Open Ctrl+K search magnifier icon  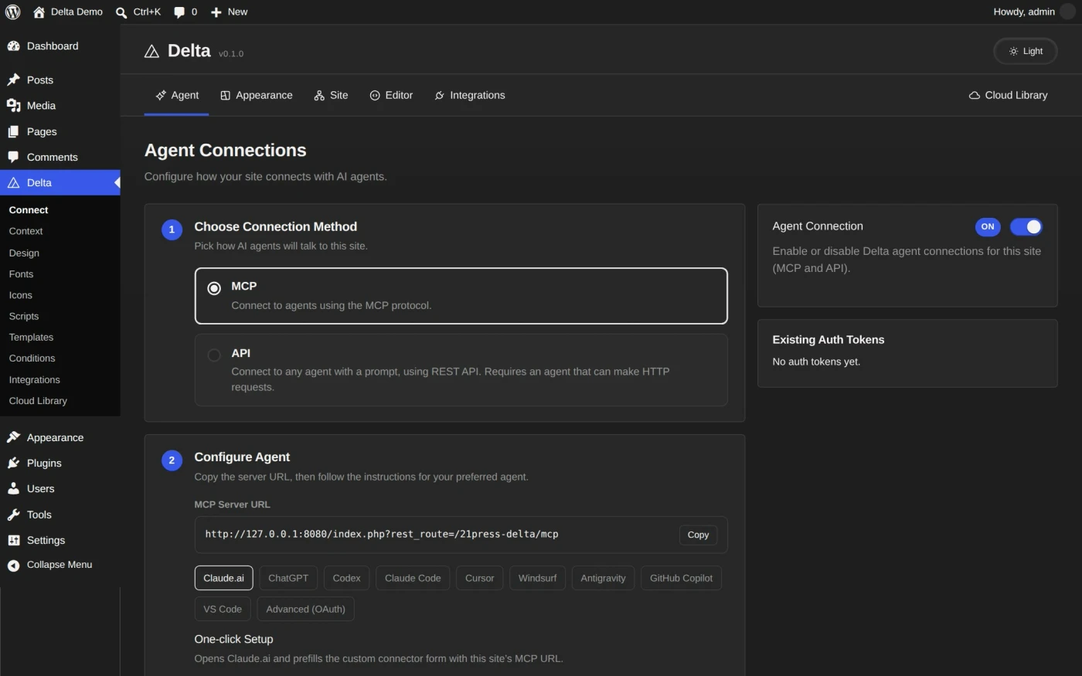(x=121, y=12)
